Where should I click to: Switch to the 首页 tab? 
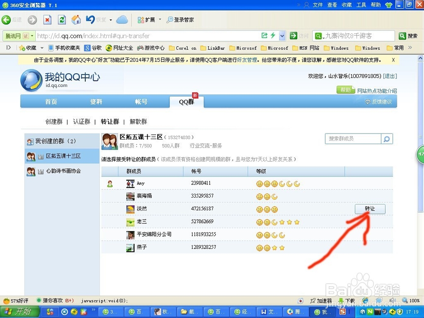point(51,102)
